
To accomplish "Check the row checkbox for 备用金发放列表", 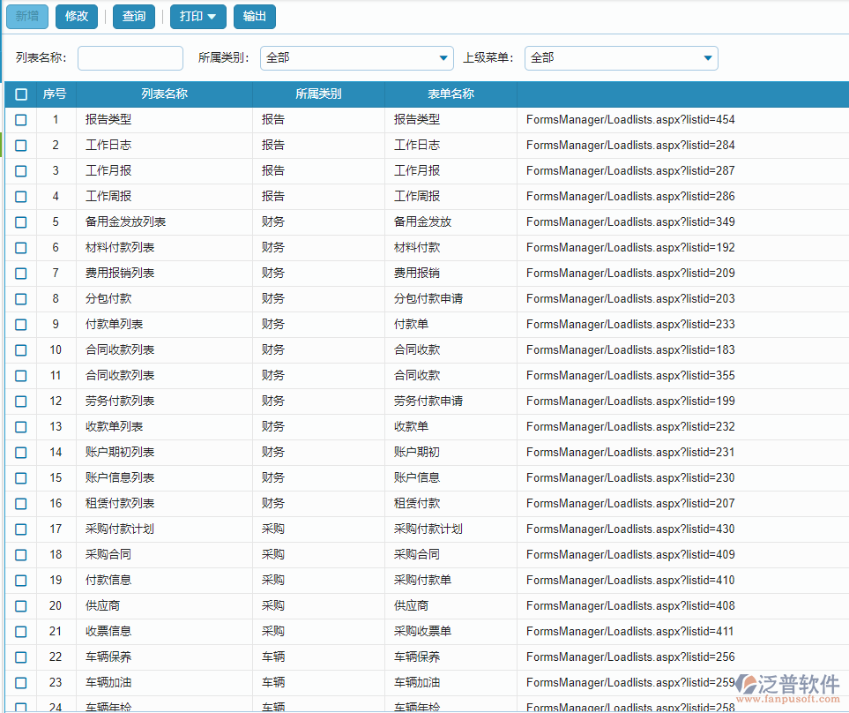I will click(20, 221).
